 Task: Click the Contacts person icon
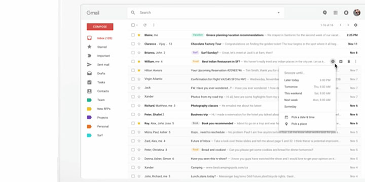[89, 91]
